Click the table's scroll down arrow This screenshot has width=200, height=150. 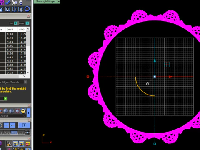pos(28,72)
